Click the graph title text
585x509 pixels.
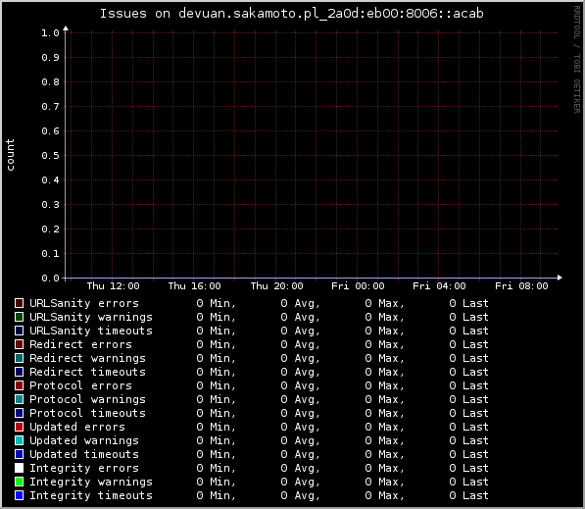click(x=292, y=14)
